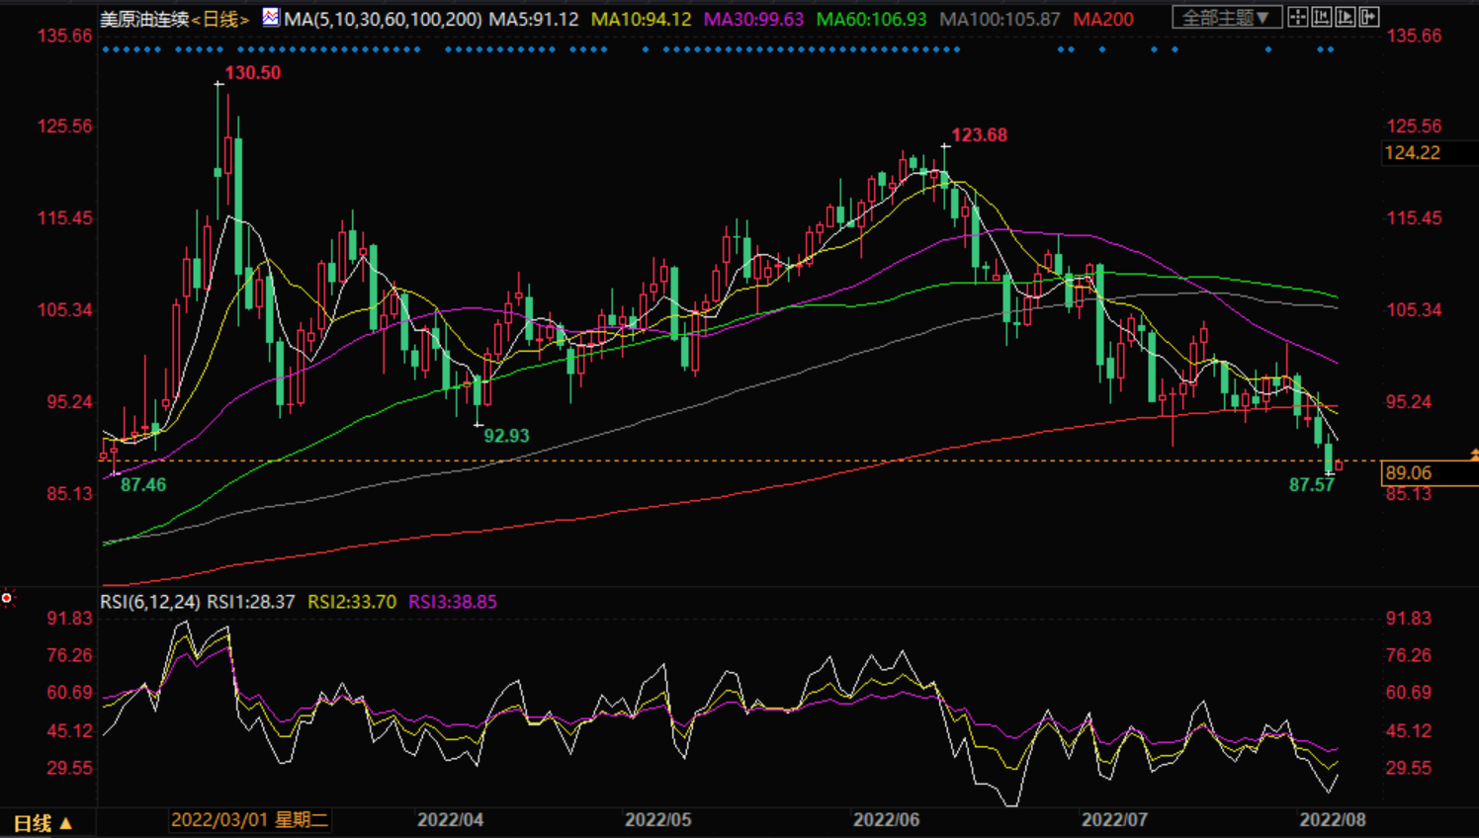Click the crosshair cursor icon in top toolbar
The image size is (1479, 838).
tap(1298, 17)
